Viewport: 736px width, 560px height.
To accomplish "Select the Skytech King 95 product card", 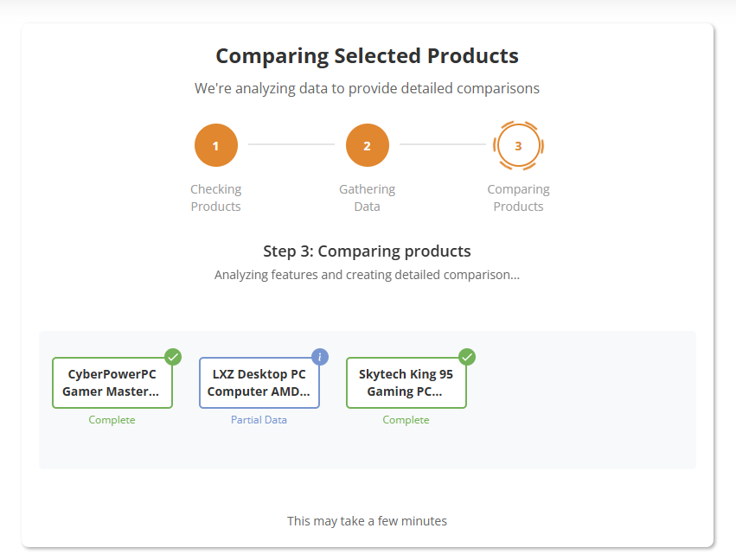I will pyautogui.click(x=406, y=383).
